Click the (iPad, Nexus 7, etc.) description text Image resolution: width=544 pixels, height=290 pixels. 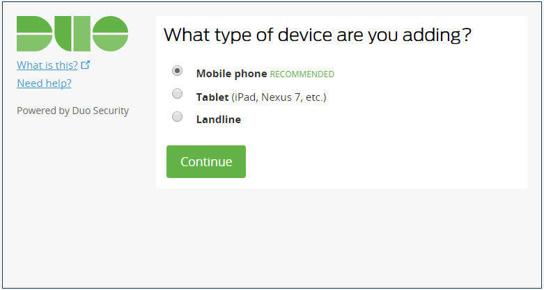point(279,97)
